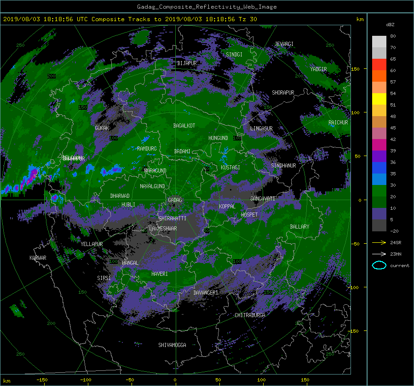
Task: Click the GANGAVATI label
Action: click(x=263, y=199)
